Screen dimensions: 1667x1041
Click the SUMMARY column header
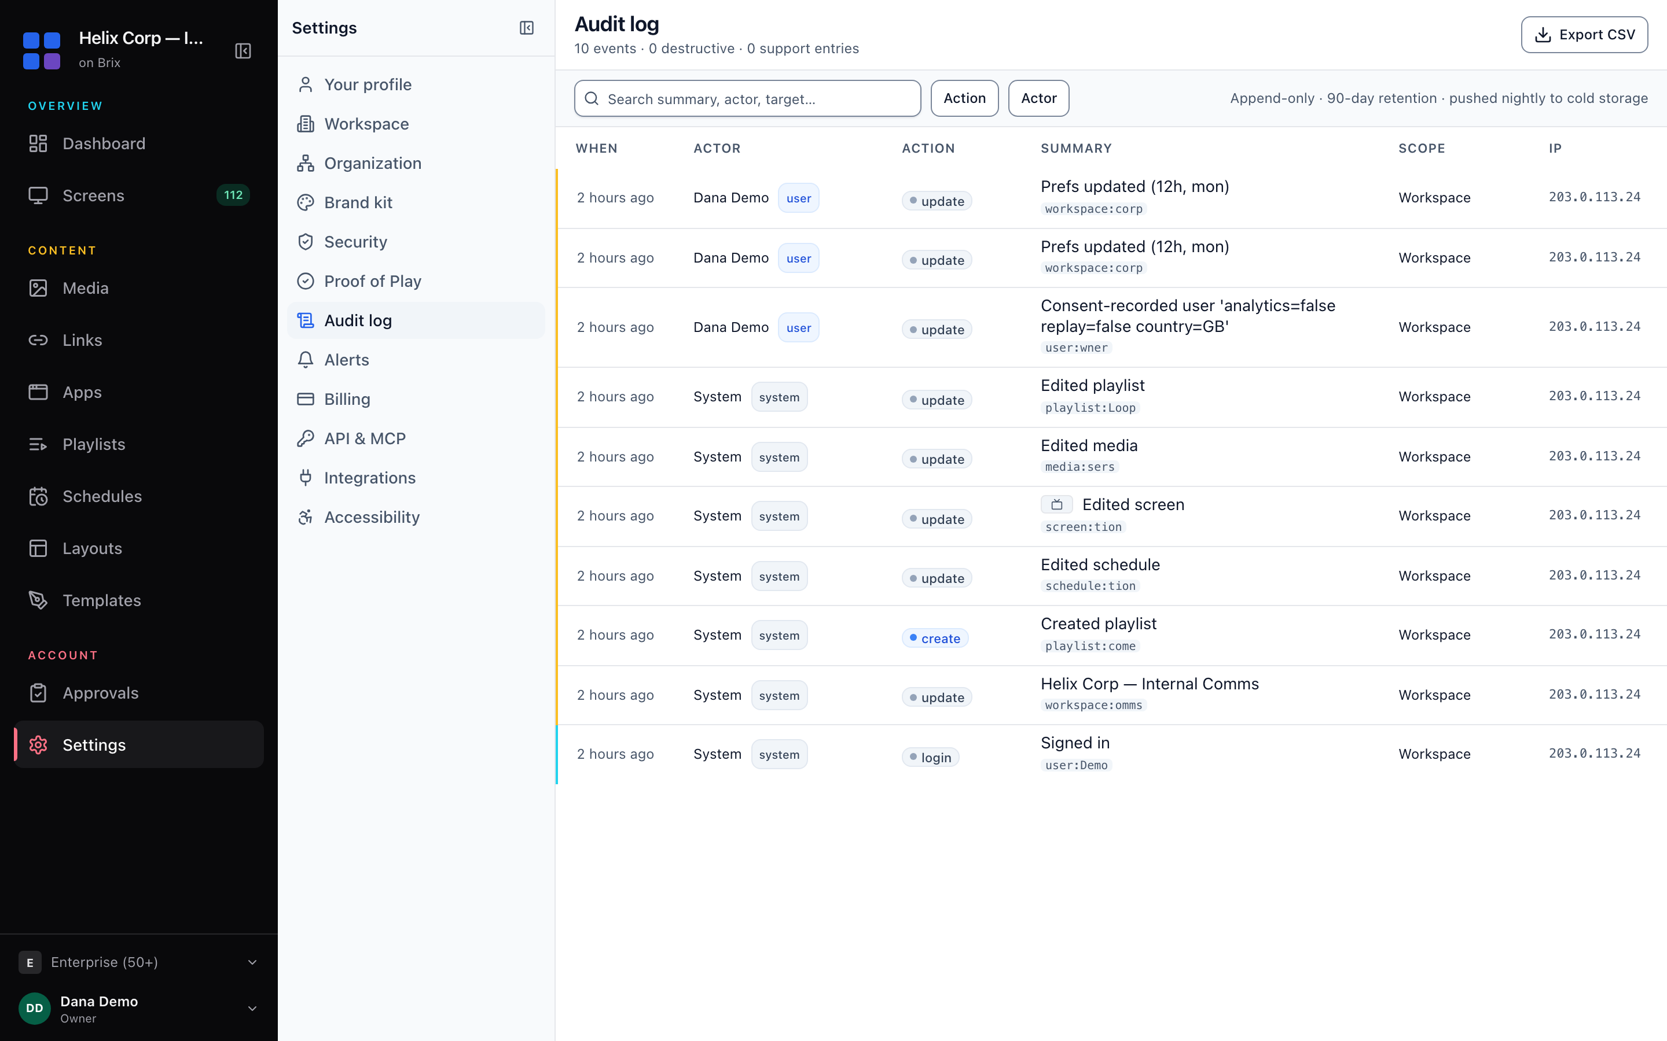(x=1076, y=148)
